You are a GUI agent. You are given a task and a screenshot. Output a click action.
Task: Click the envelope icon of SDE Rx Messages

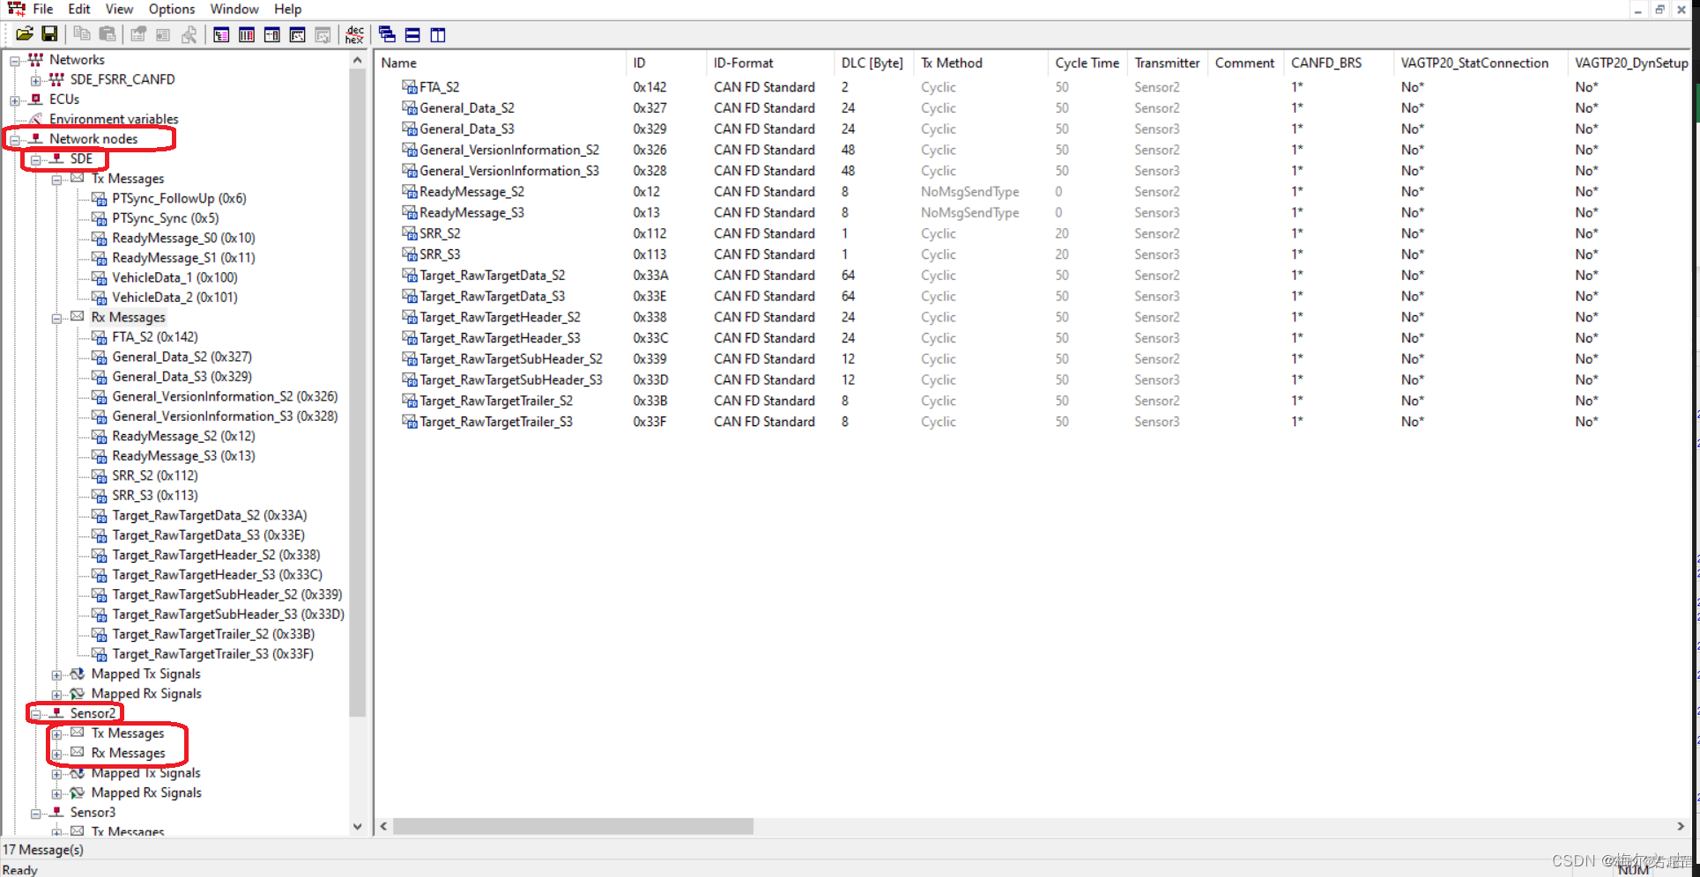pos(78,316)
